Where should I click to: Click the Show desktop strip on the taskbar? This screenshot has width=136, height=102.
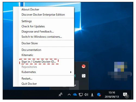pyautogui.click(x=132, y=95)
